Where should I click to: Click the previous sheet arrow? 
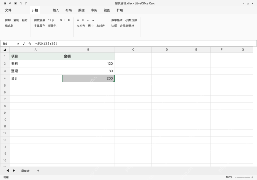point(8,171)
